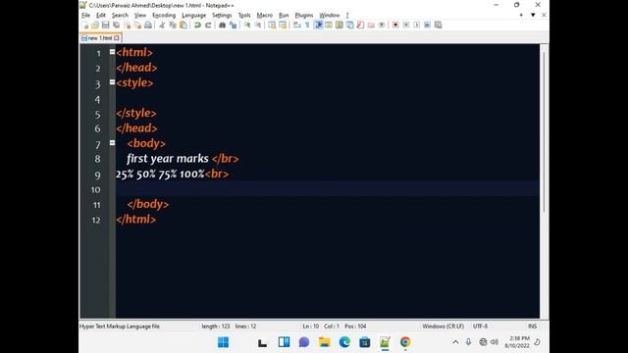Open the Document Map panel icon
Image resolution: width=628 pixels, height=353 pixels.
(340, 25)
